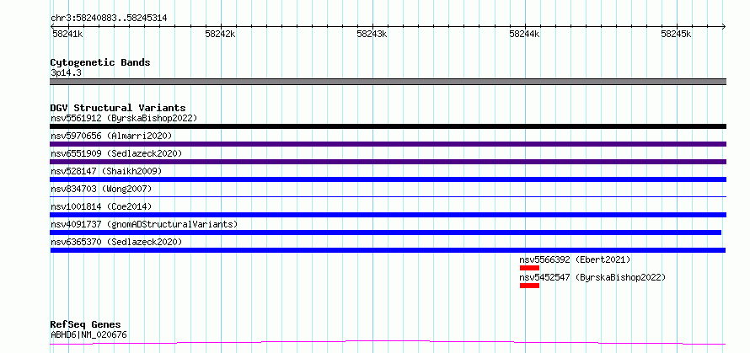Click the 58242k ruler label
The width and height of the screenshot is (750, 353).
220,34
